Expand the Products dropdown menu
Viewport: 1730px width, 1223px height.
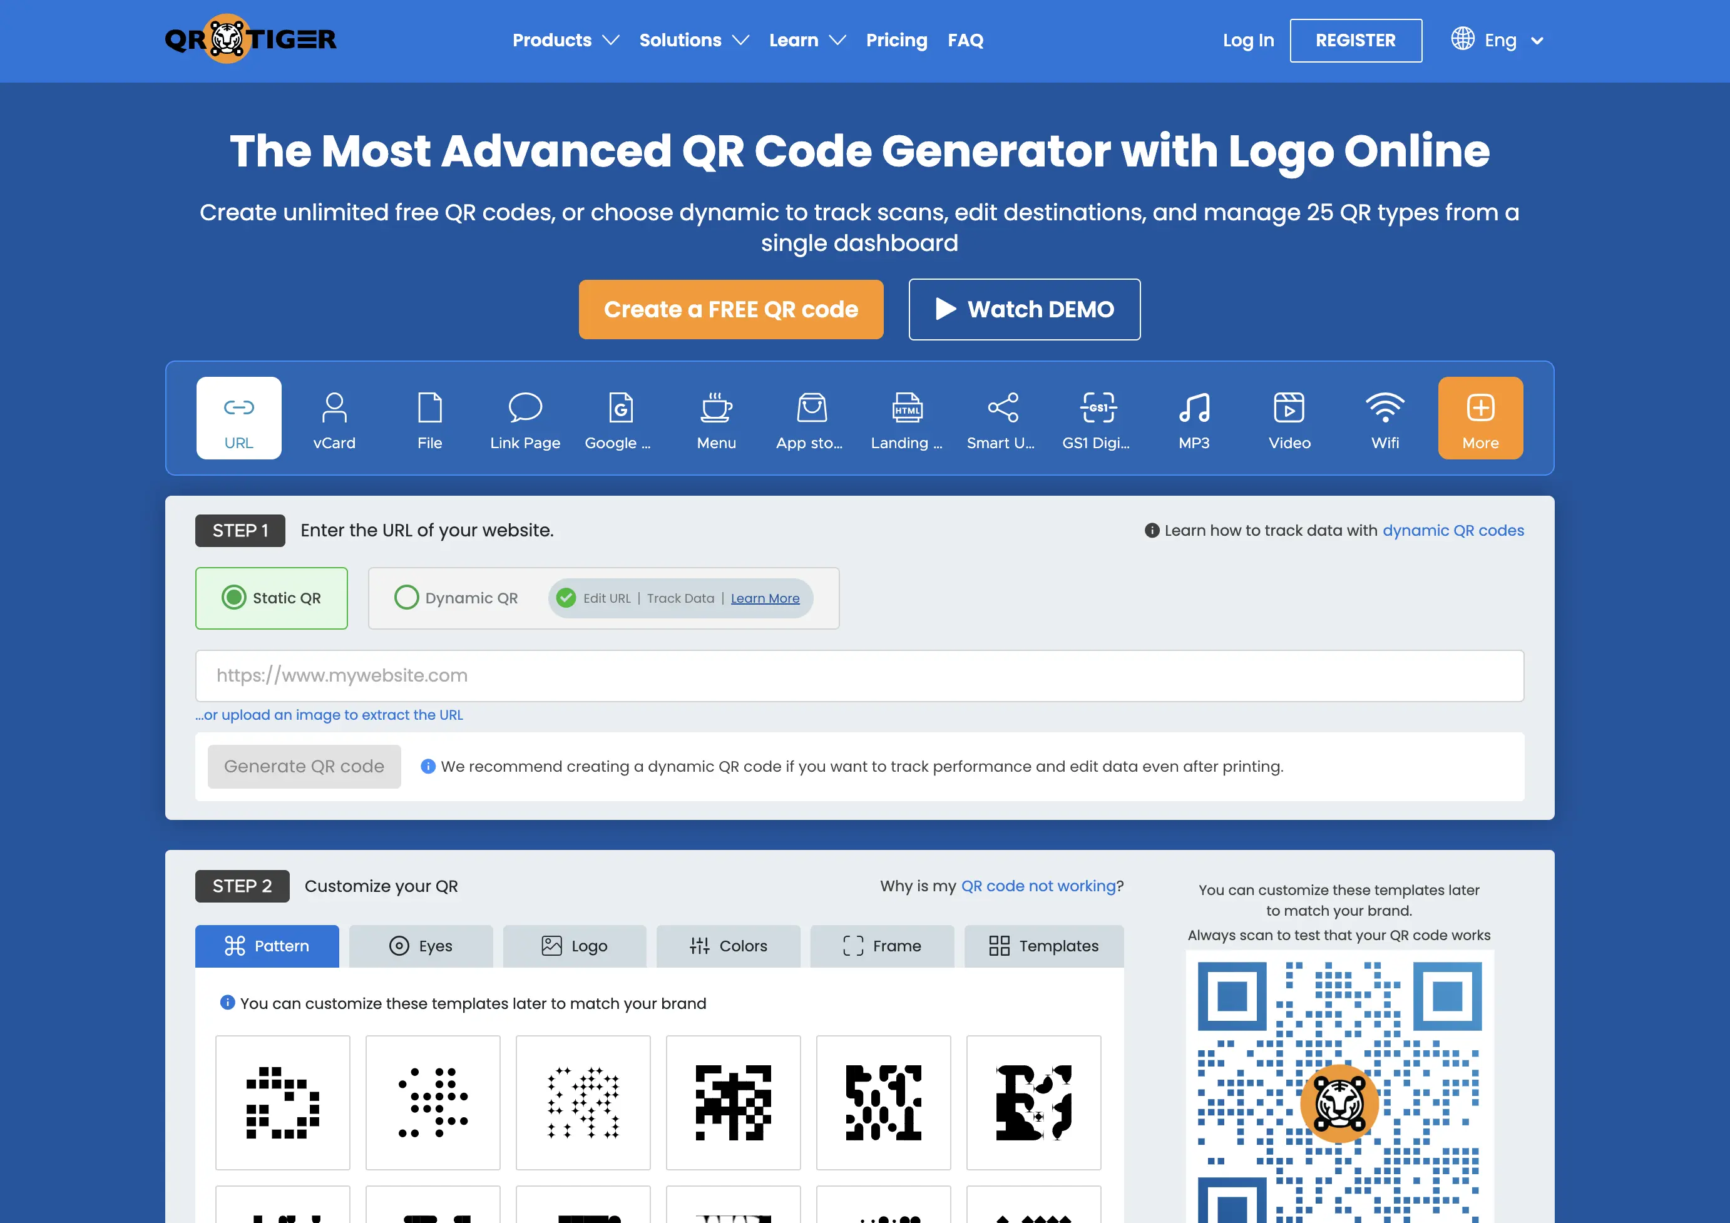coord(566,41)
